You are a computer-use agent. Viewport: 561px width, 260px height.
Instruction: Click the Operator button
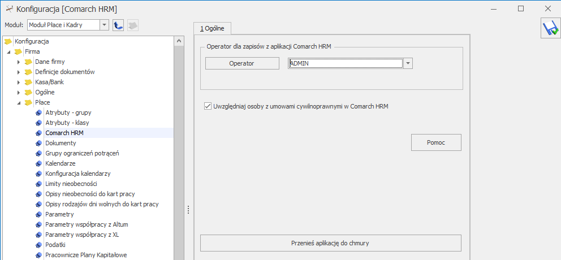[242, 63]
